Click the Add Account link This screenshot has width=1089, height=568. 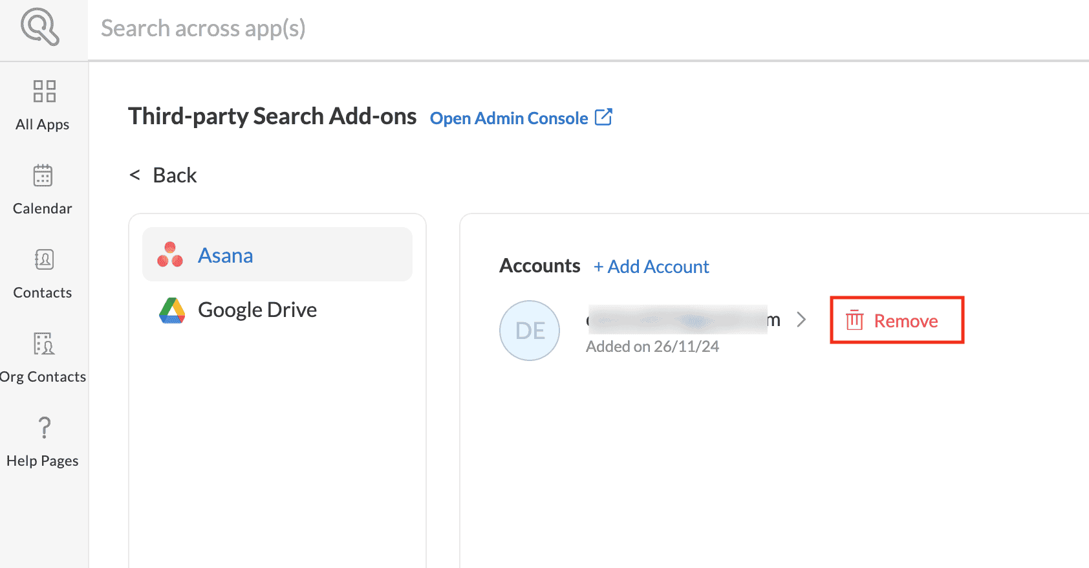(651, 267)
